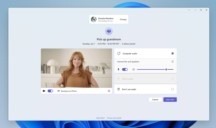The image size is (216, 128).
Task: Select the Don't use audio radio button
Action: [172, 89]
